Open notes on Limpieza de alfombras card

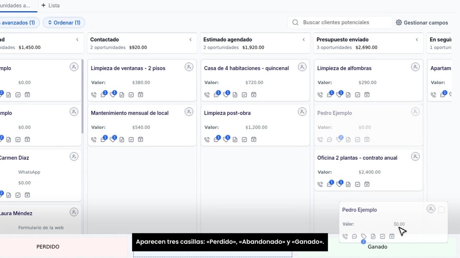tap(348, 95)
